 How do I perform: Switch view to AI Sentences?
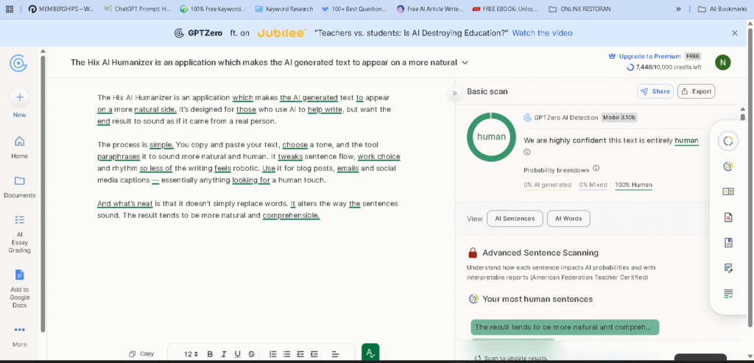515,219
